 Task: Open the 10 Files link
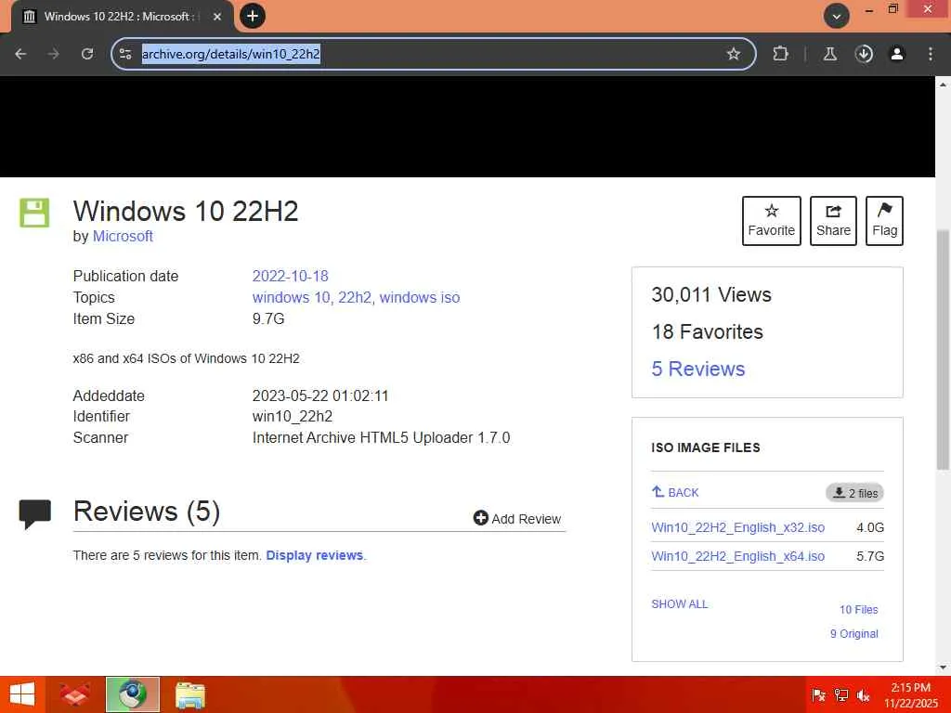tap(858, 609)
